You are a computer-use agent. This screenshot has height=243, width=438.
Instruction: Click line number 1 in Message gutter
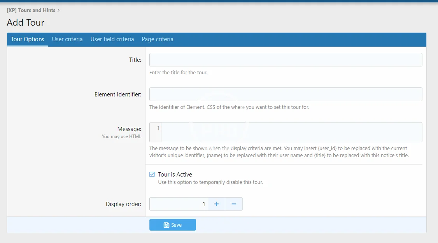click(158, 128)
